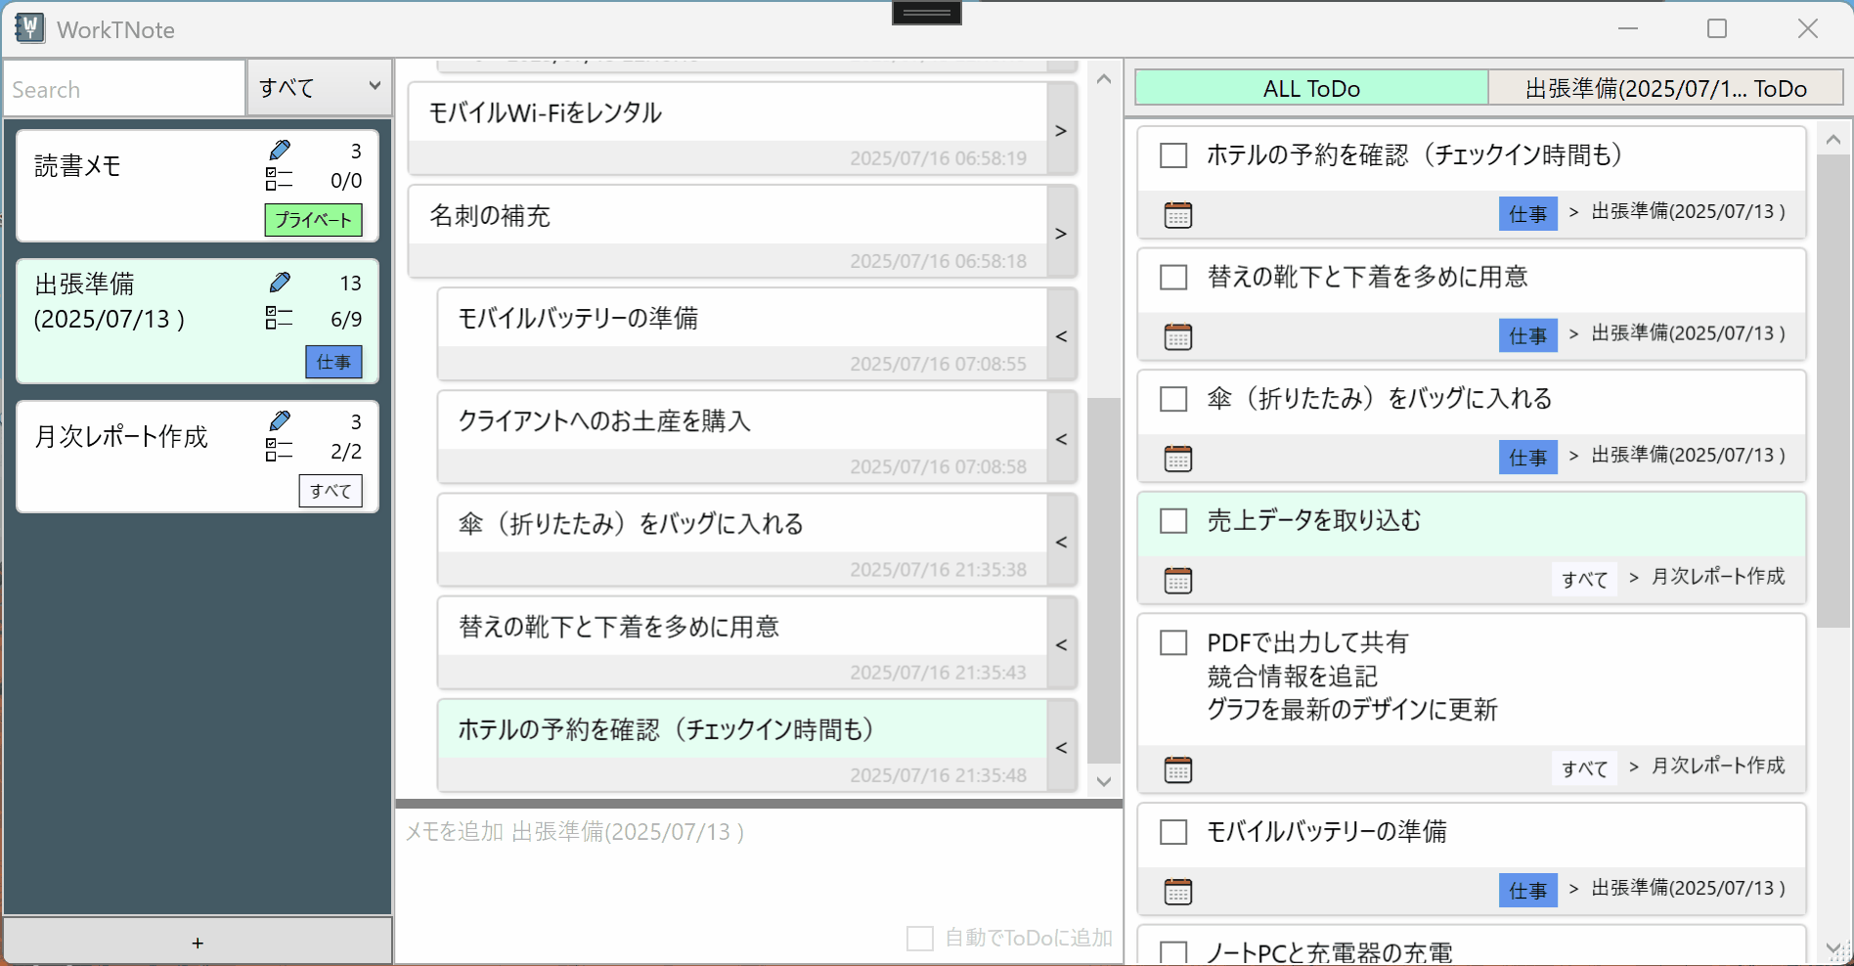Click the pencil edit icon on 月次レポート作成 card
Viewport: 1854px width, 966px height.
[280, 420]
